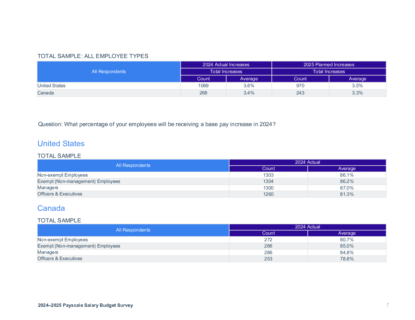This screenshot has height=320, width=415.
Task: Click the survey question about base pay increase
Action: click(157, 124)
